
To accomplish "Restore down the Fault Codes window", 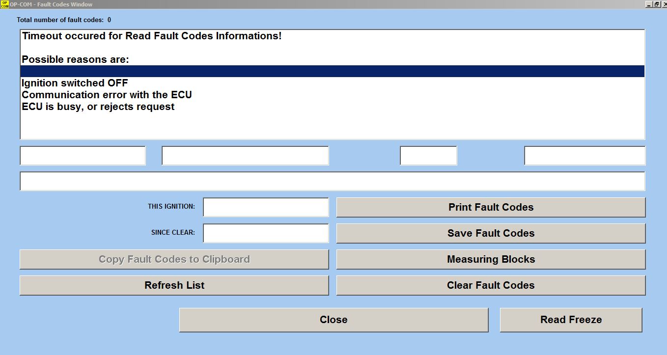I will (x=656, y=4).
